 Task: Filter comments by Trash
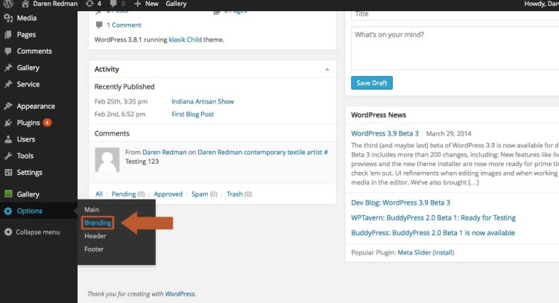[235, 194]
